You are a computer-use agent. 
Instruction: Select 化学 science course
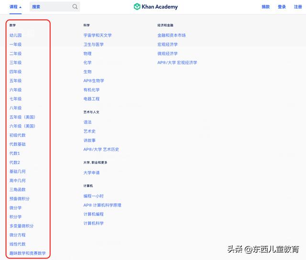[x=87, y=63]
